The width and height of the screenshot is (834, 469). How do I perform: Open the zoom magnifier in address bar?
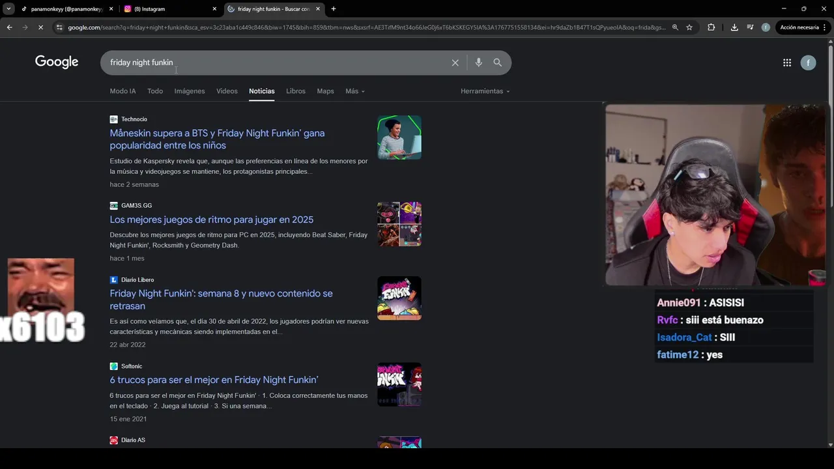675,27
